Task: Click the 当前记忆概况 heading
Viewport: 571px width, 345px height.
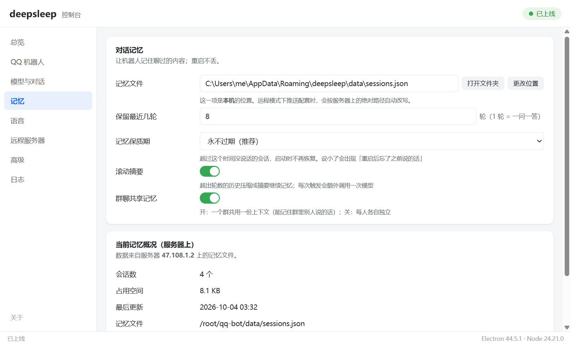Action: (x=155, y=245)
